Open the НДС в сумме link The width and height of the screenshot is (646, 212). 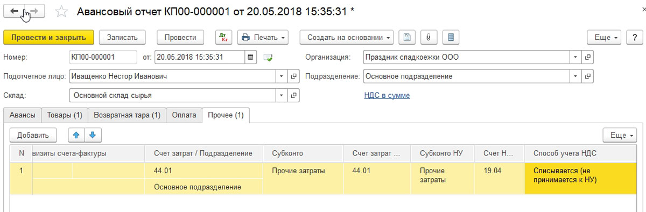[x=387, y=95]
